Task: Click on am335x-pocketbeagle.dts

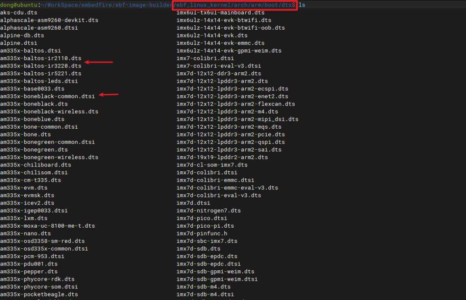Action: point(39,294)
